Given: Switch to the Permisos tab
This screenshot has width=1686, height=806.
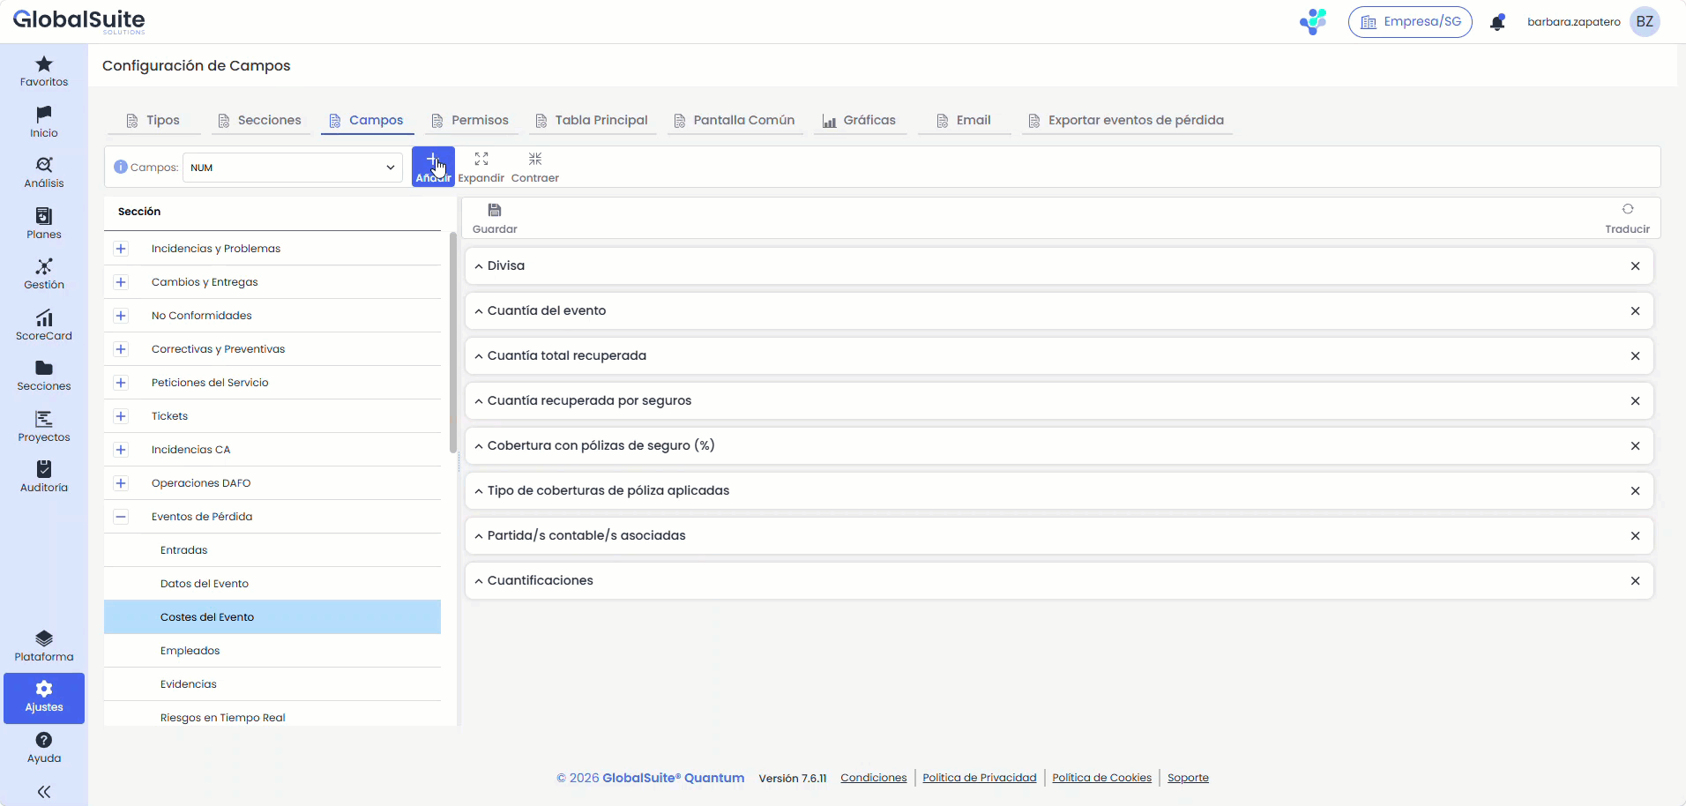Looking at the screenshot, I should click(470, 120).
